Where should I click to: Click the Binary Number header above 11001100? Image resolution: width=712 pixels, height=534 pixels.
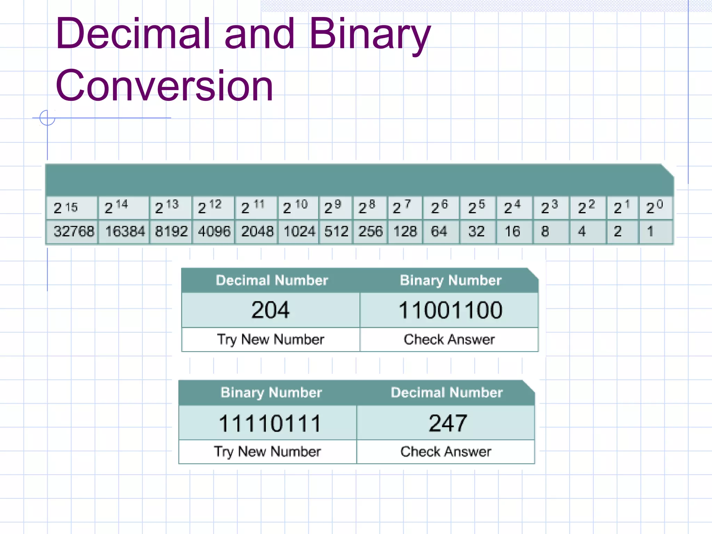[x=451, y=280]
